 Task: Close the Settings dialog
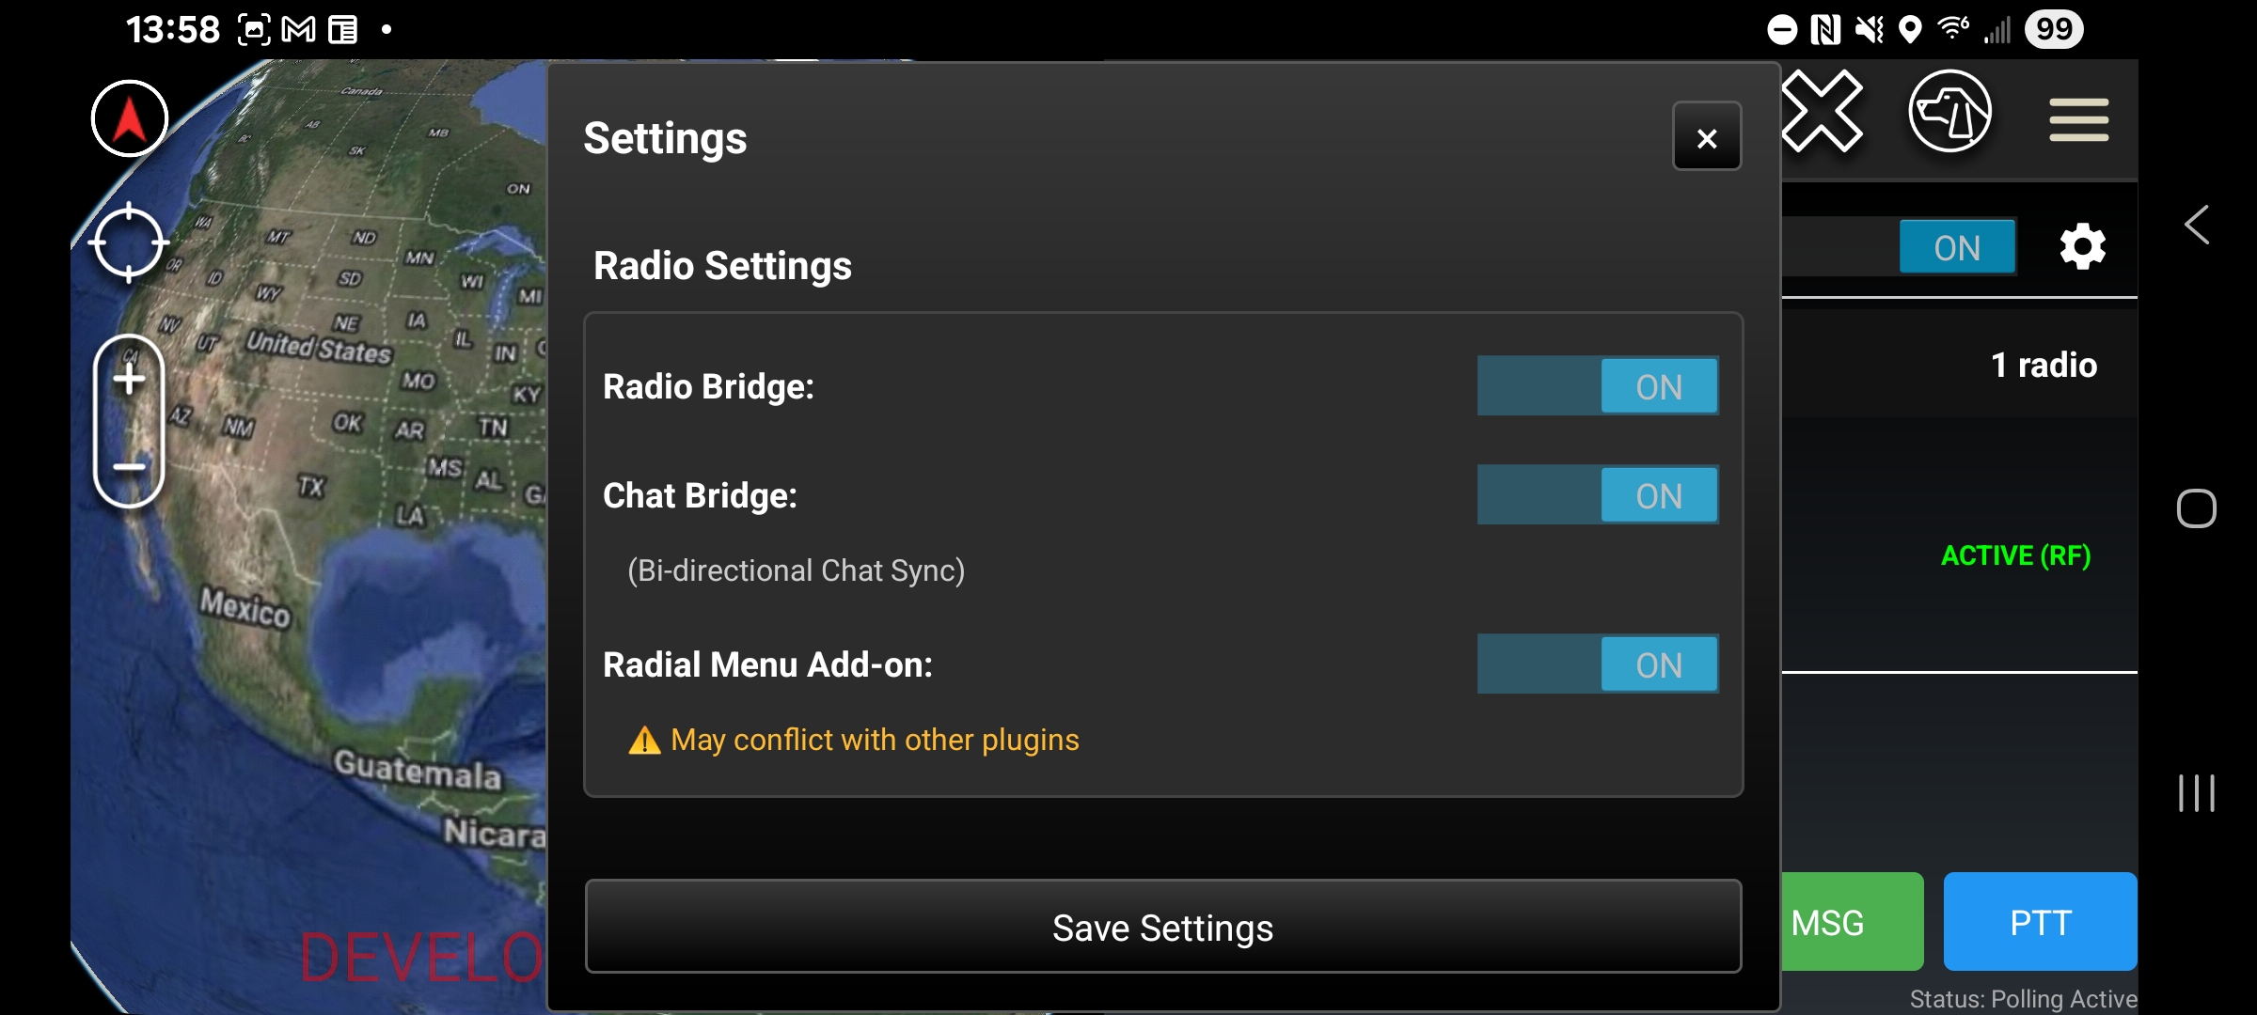[x=1707, y=136]
